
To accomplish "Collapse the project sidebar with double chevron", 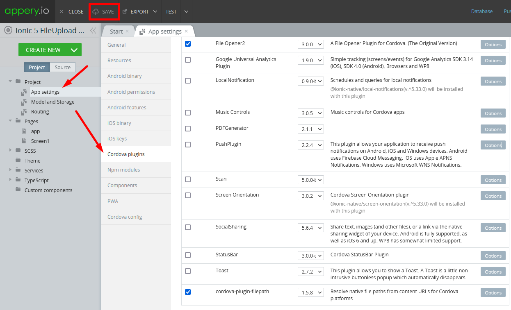I will click(x=93, y=30).
